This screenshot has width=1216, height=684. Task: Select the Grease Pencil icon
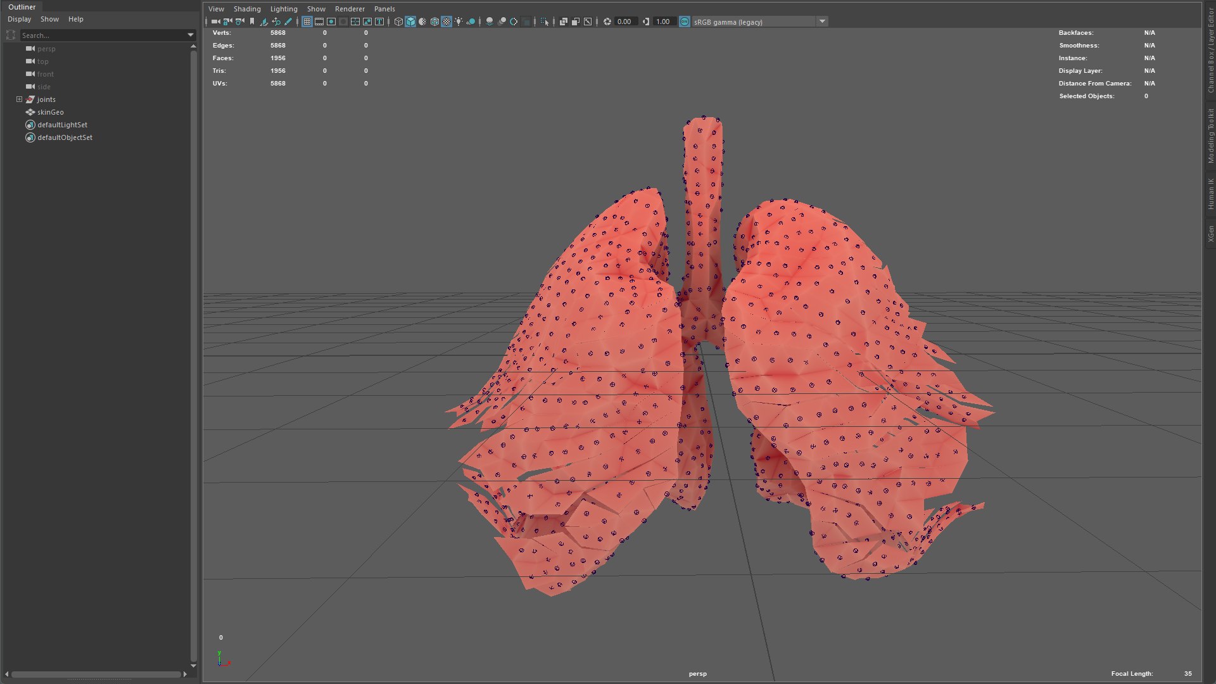[288, 22]
